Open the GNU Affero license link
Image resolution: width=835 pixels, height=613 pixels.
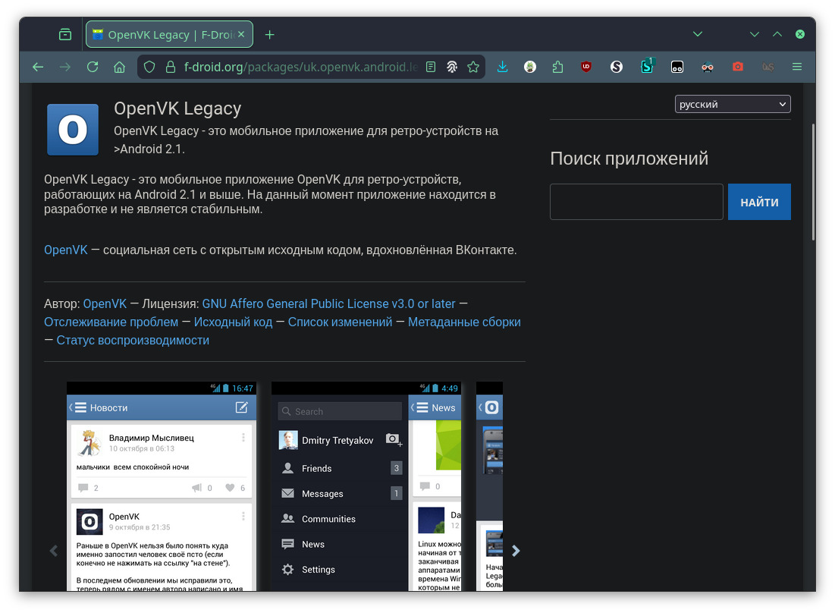tap(328, 303)
